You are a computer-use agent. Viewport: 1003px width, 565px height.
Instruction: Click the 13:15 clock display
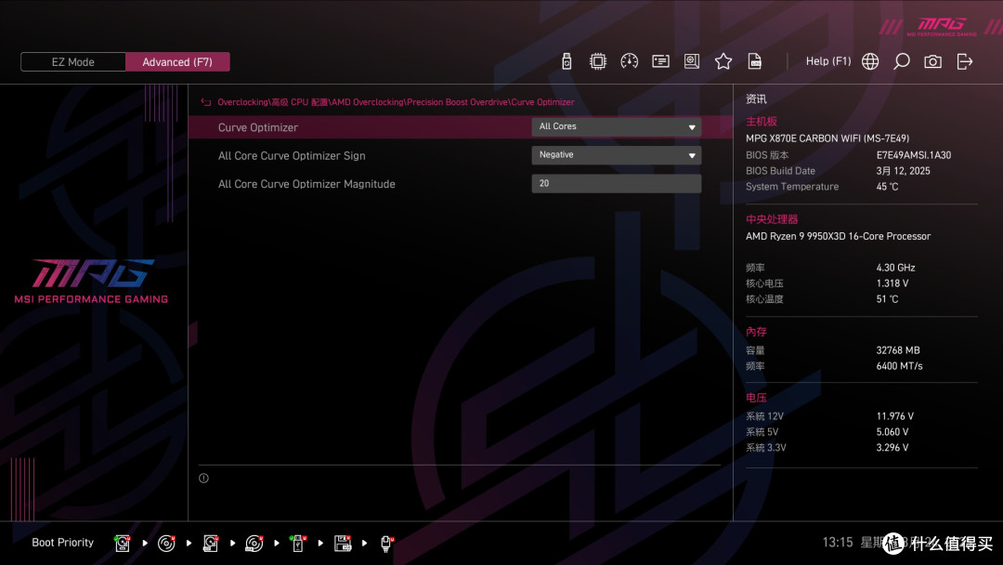[x=838, y=542]
